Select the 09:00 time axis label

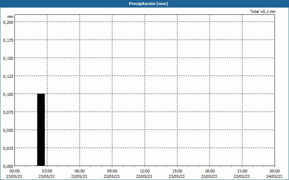click(x=112, y=171)
